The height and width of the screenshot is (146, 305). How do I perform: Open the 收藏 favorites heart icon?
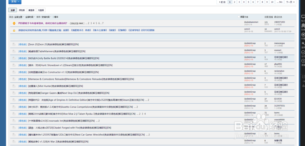point(303,35)
